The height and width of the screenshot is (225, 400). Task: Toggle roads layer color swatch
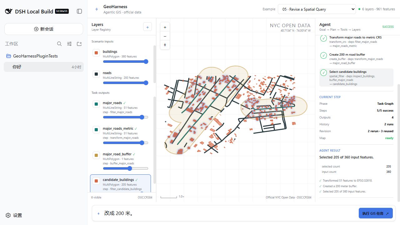coord(96,74)
